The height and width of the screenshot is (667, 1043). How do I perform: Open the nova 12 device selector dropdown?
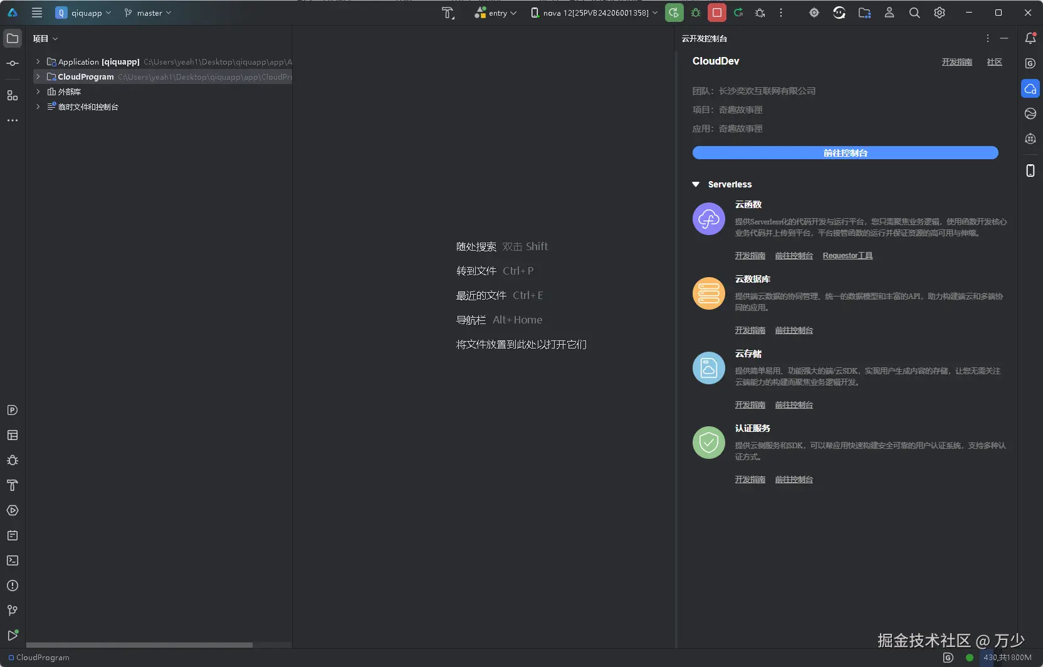(x=594, y=13)
